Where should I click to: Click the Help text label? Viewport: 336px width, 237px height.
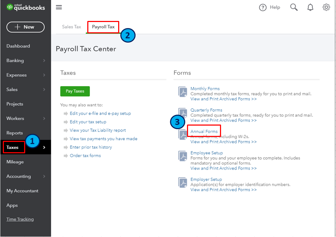point(275,7)
